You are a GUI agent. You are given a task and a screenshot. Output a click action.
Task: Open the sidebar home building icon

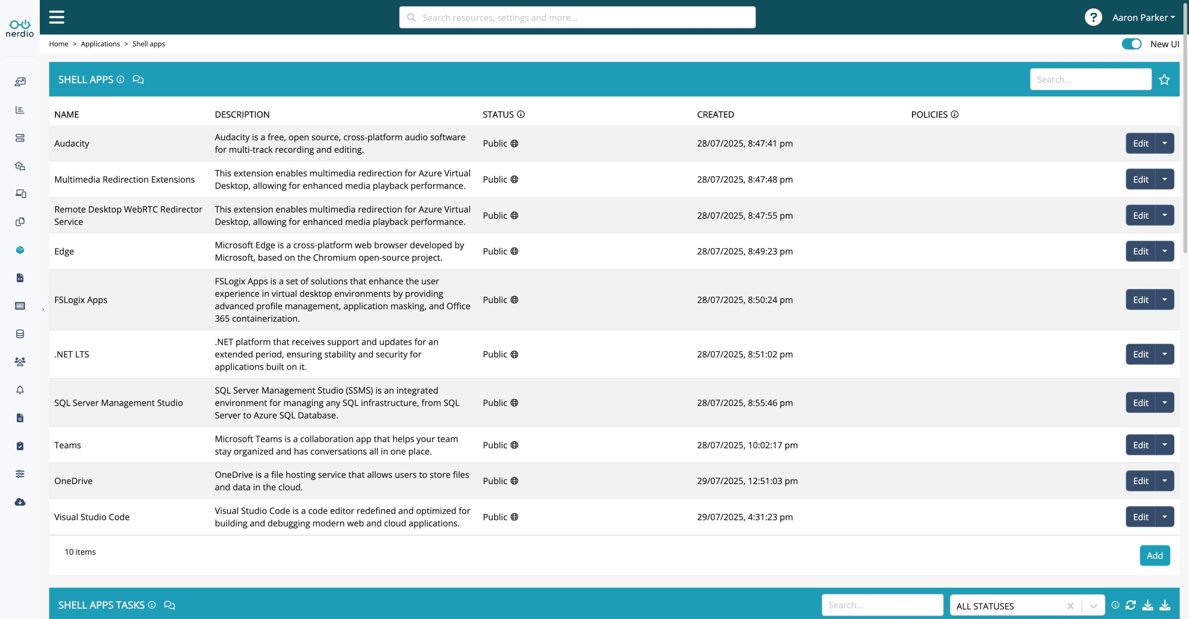20,166
